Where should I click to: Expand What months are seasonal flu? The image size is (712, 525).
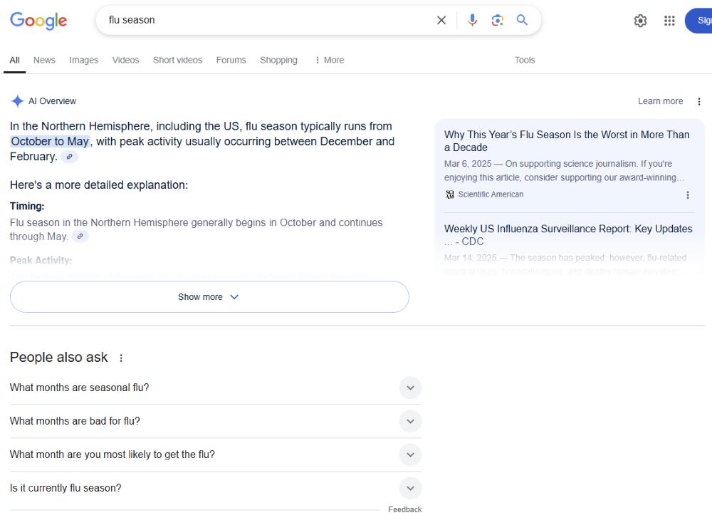216,388
